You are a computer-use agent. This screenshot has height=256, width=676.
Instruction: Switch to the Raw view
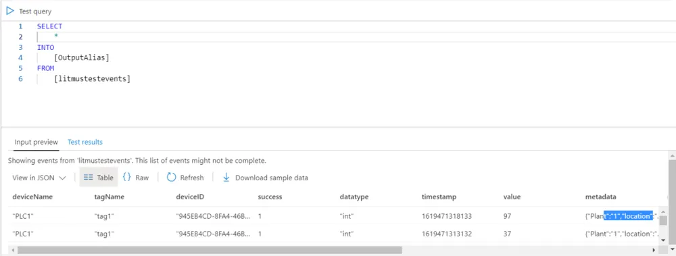(x=136, y=178)
